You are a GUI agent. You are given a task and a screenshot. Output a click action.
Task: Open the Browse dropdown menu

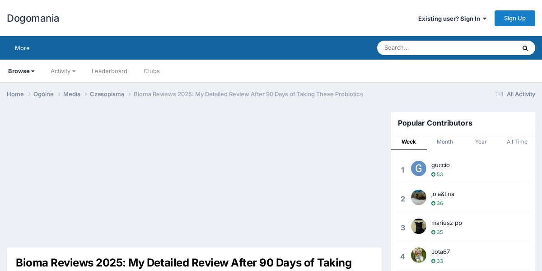click(x=21, y=71)
